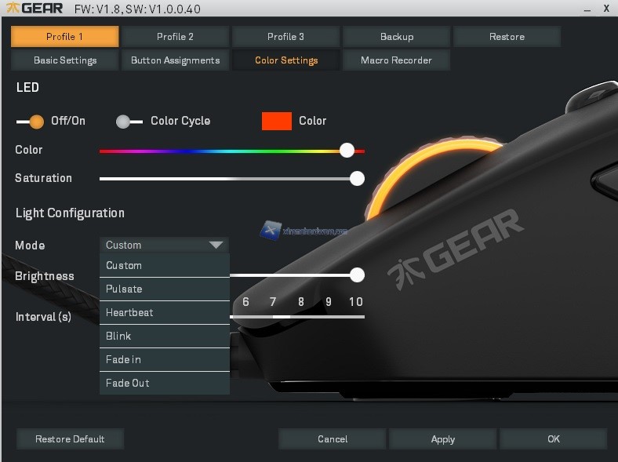Click the orange Color swatch

(x=276, y=121)
